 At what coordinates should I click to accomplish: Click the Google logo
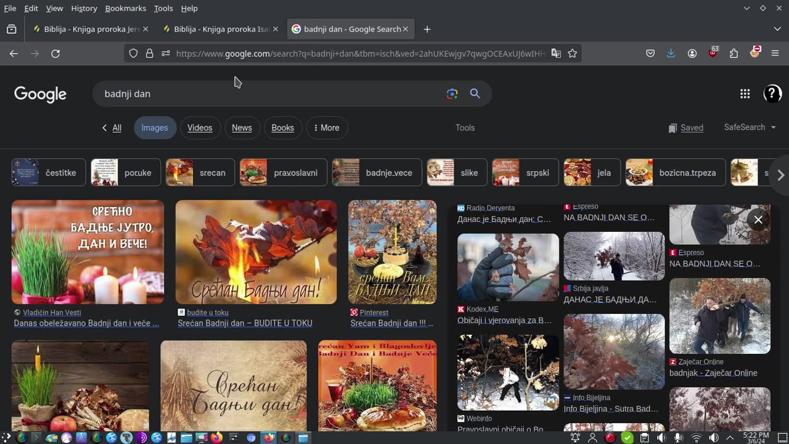pos(40,94)
